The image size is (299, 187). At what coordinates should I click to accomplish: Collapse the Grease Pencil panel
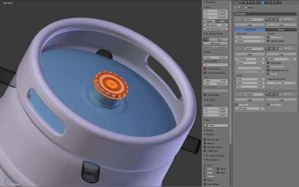(x=205, y=33)
